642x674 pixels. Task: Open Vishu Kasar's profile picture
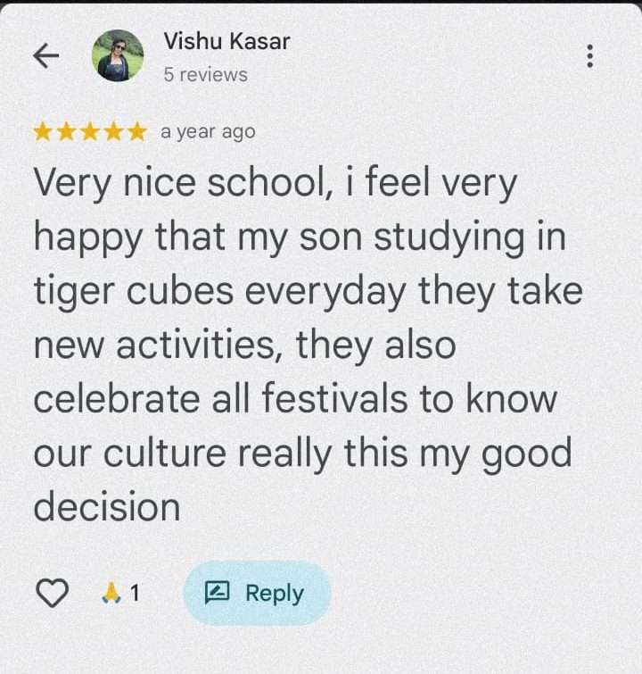(x=118, y=55)
